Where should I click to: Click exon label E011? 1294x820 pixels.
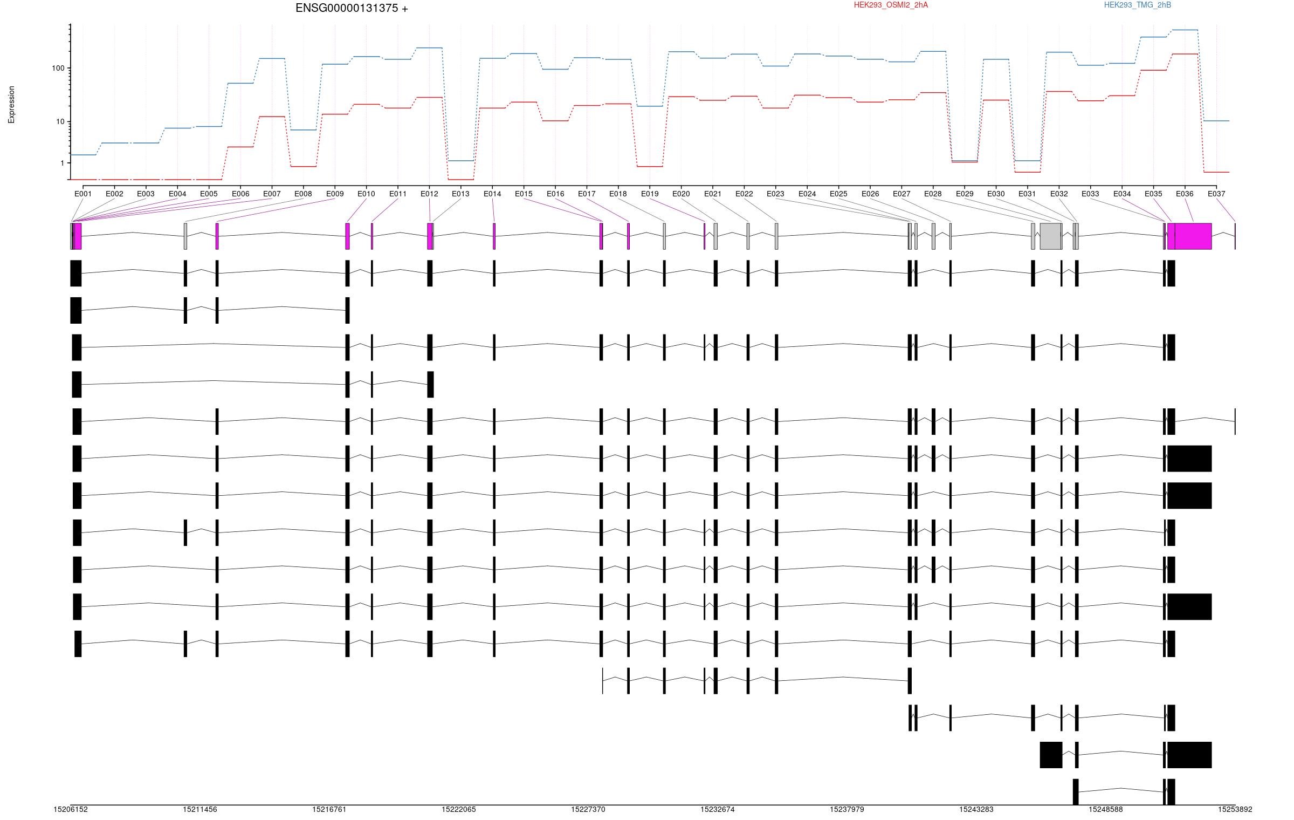coord(398,194)
